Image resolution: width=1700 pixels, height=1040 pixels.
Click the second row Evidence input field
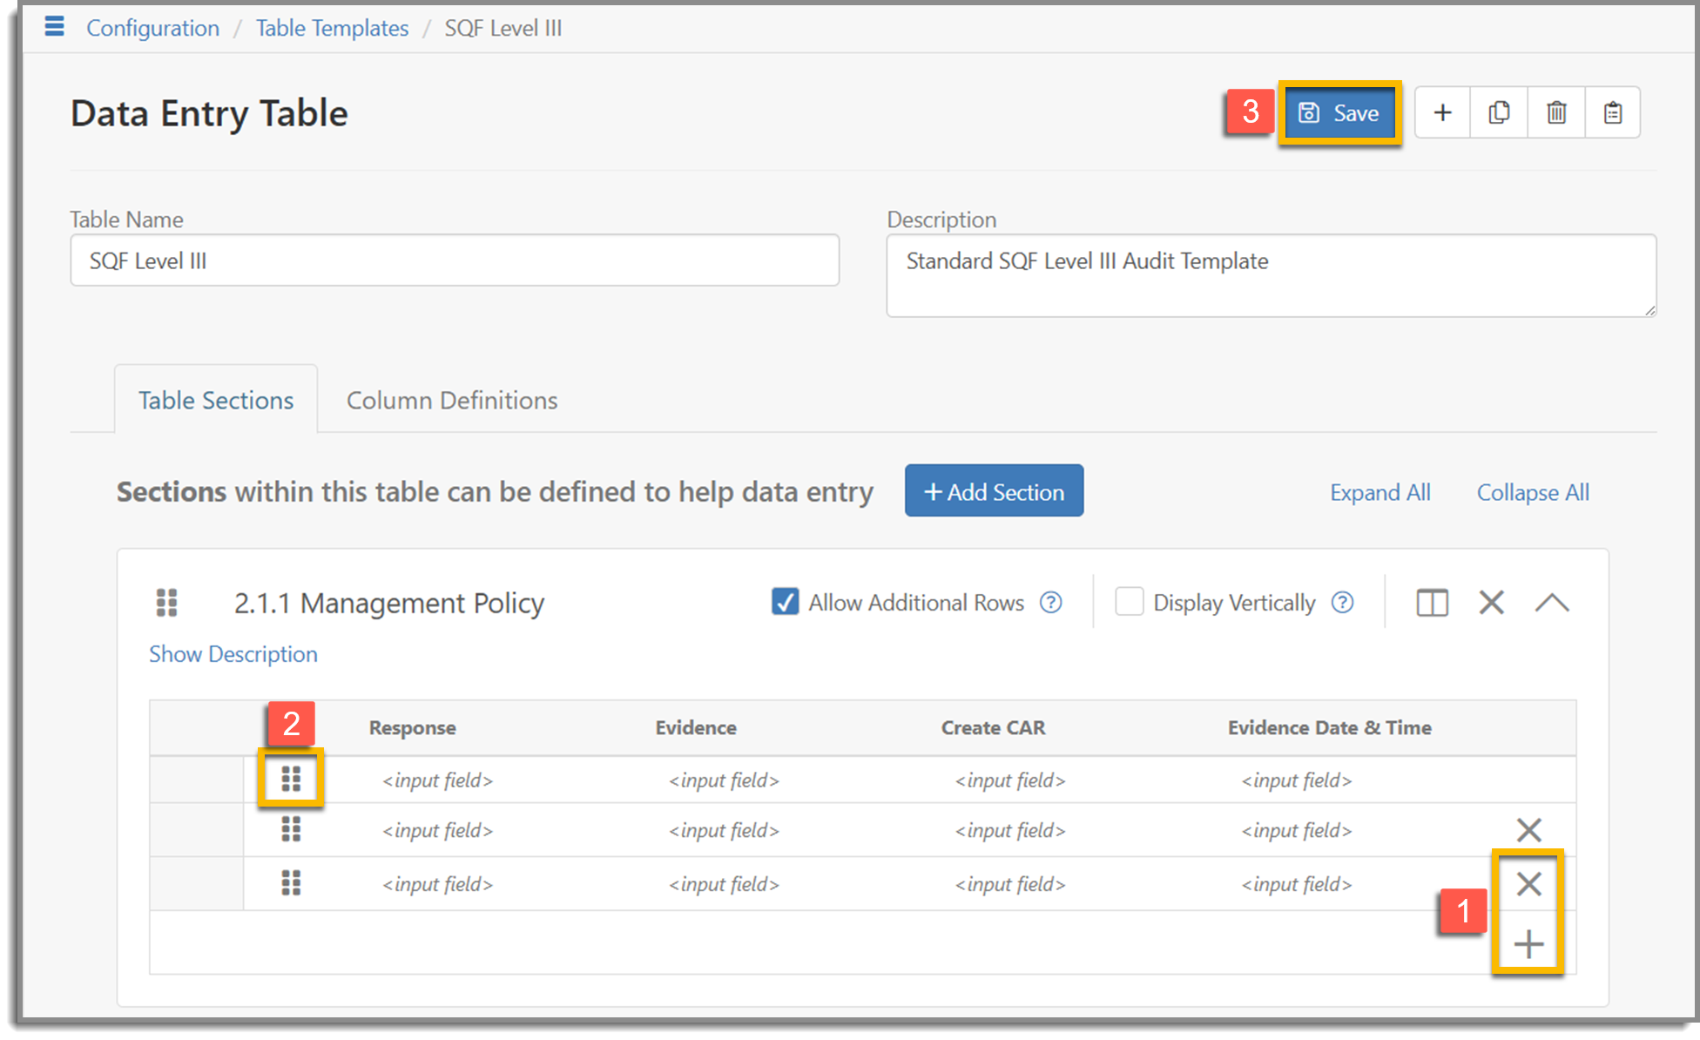(x=724, y=831)
